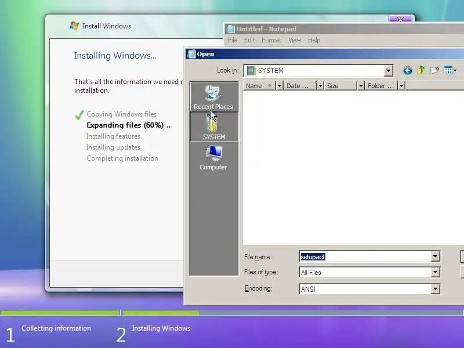Sort the file list by the Size column

pyautogui.click(x=340, y=86)
